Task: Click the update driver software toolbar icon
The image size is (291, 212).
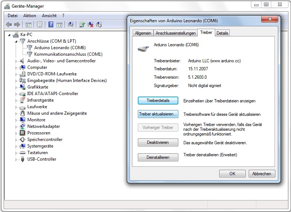Action: click(x=82, y=24)
